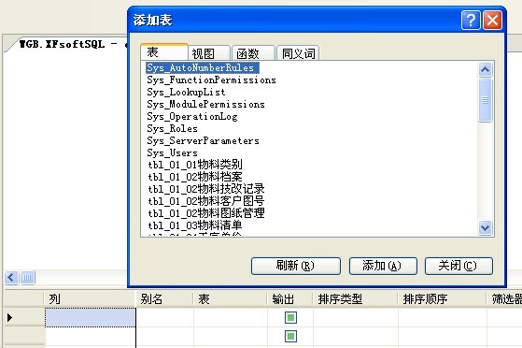Toggle the second row 输出 checkbox

click(x=290, y=336)
